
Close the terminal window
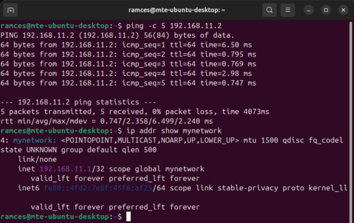[343, 10]
